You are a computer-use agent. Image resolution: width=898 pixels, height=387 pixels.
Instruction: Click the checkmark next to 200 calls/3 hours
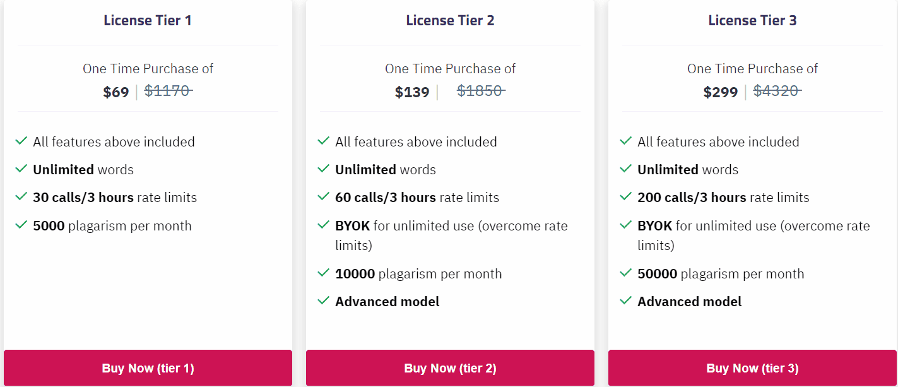[625, 197]
